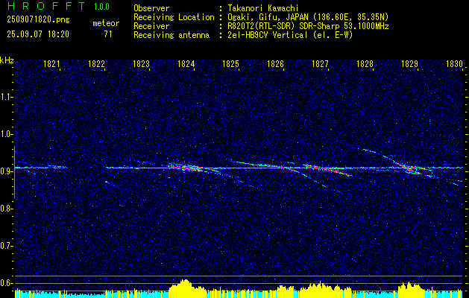Click the 1829 time marker

coord(410,63)
